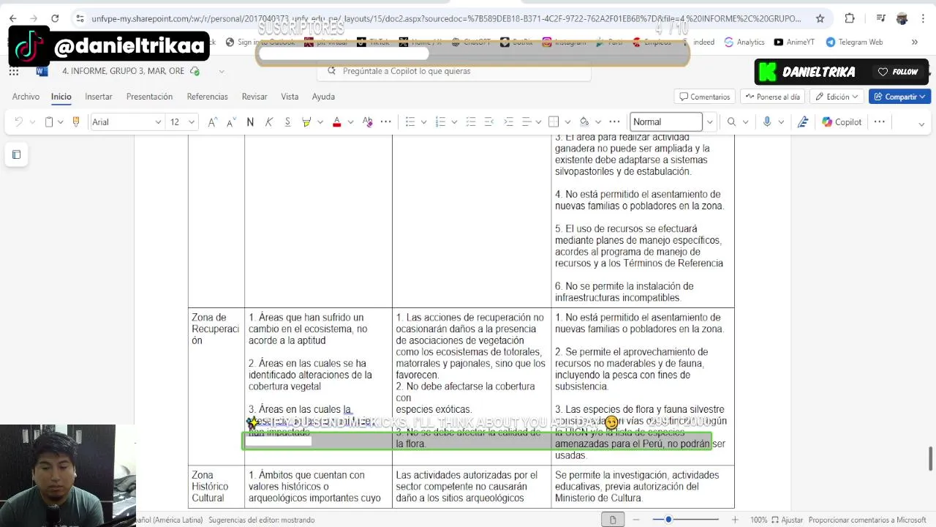This screenshot has width=936, height=527.
Task: Click the Copilot search box
Action: 453,71
